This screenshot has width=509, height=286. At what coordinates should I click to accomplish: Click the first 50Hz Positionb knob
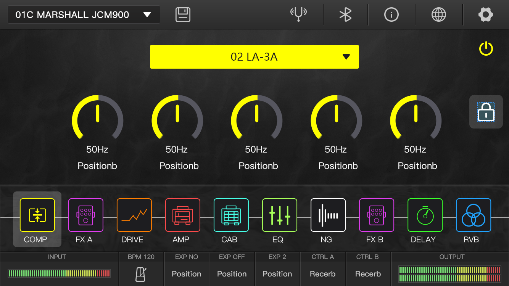click(98, 118)
